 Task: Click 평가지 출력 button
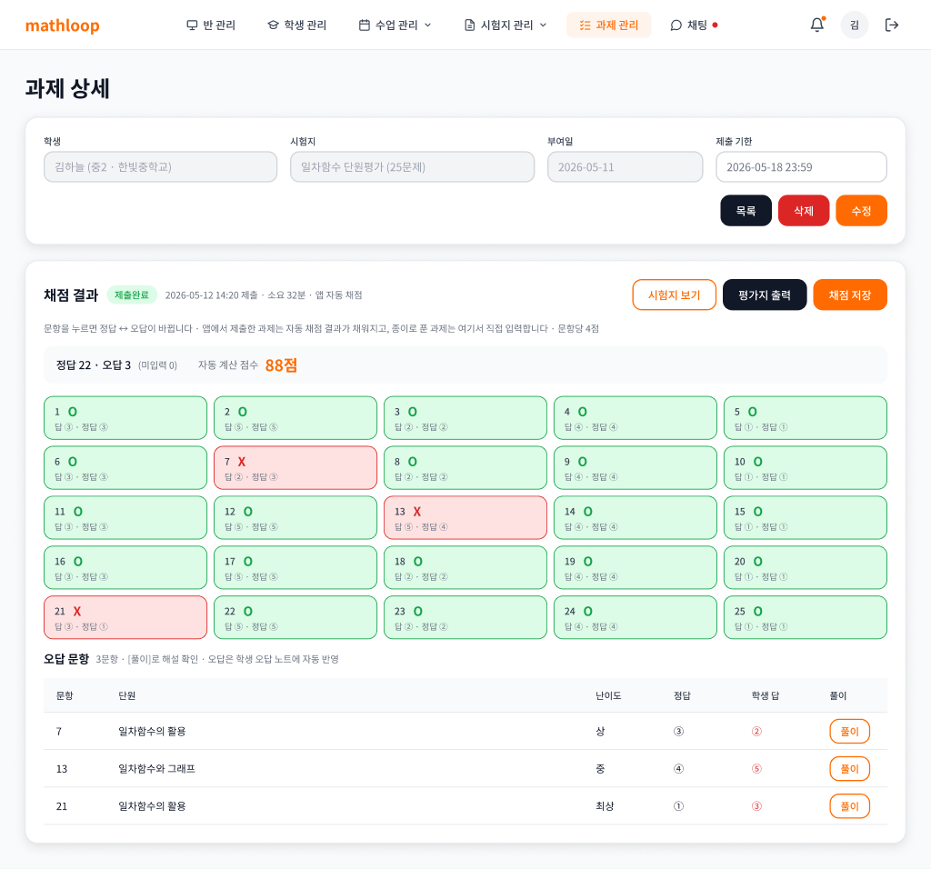(764, 295)
